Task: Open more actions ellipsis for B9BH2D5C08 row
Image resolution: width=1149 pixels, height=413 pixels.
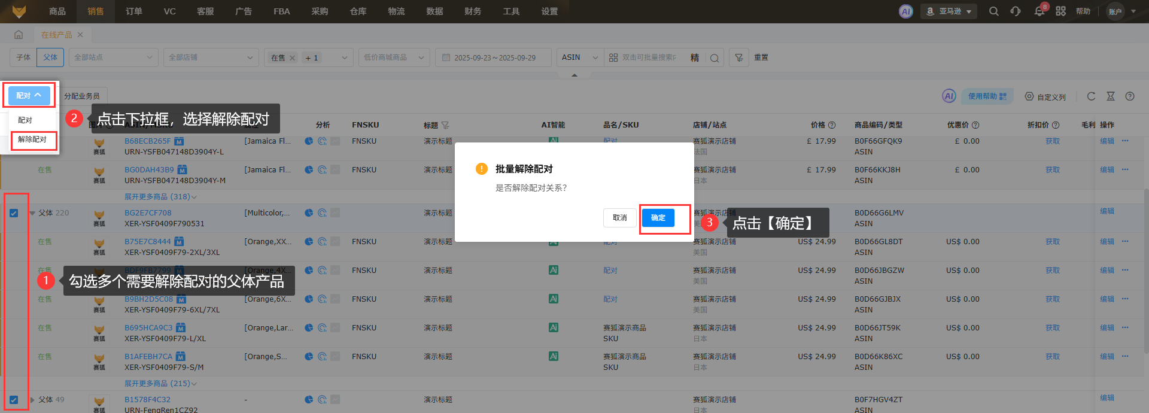Action: (1125, 299)
